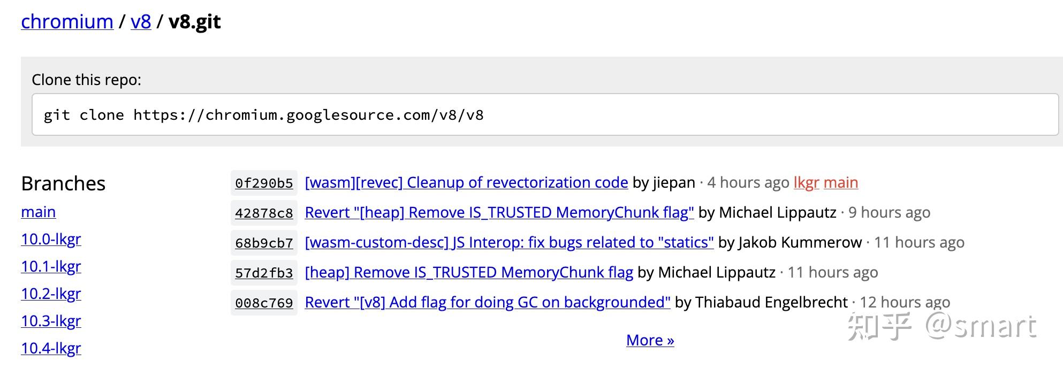Open commit 42878c8 details

263,213
